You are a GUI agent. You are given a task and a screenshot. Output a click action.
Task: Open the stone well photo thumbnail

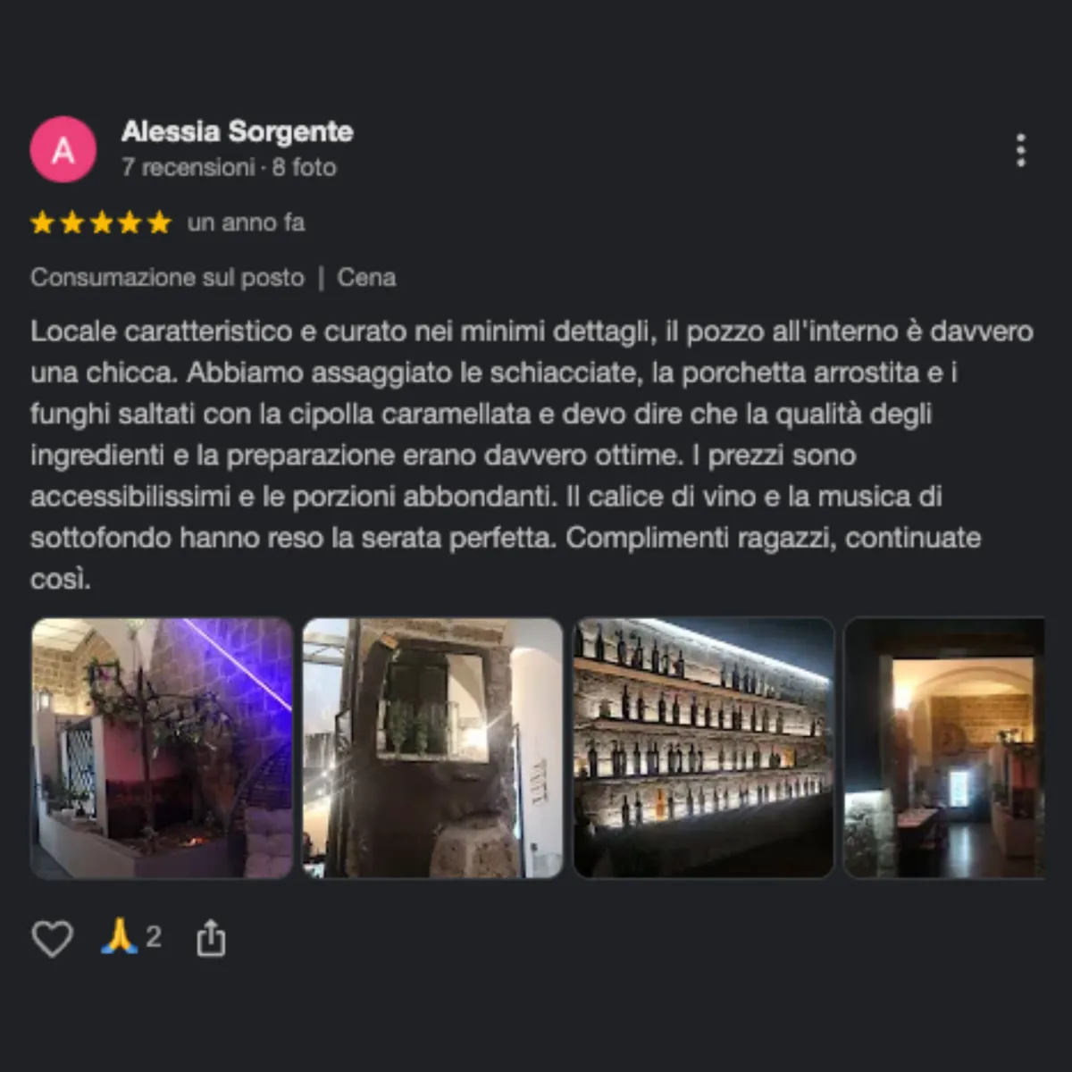pos(432,749)
